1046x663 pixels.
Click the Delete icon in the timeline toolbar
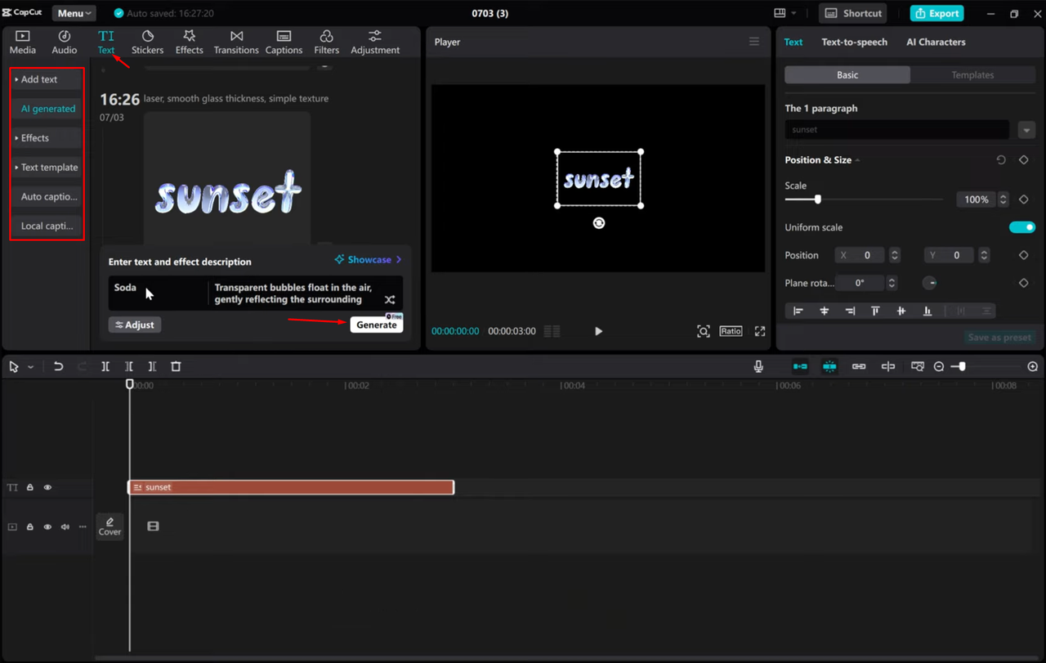[176, 366]
